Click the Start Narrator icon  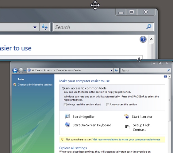click(127, 116)
